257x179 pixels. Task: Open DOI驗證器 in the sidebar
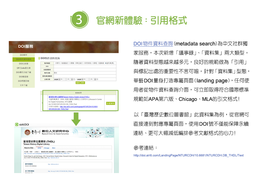[24, 77]
